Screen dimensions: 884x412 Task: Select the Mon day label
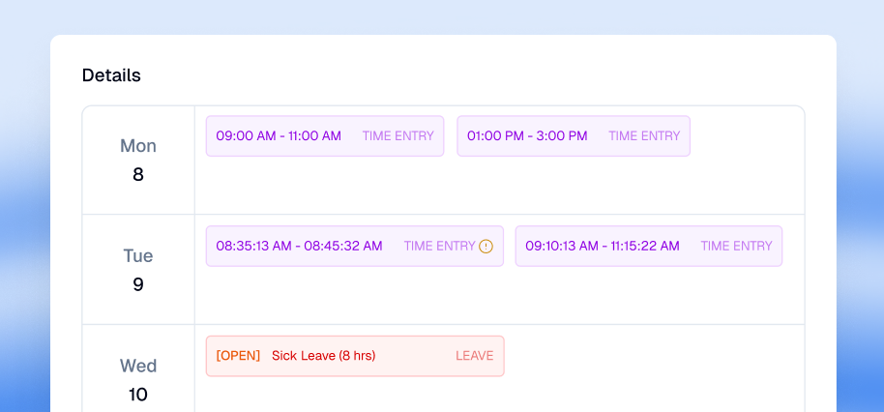click(x=138, y=146)
